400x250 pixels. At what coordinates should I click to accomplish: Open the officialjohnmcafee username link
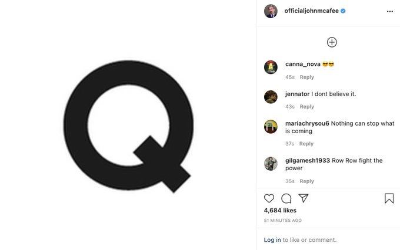click(x=312, y=11)
